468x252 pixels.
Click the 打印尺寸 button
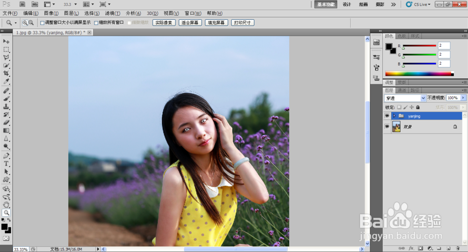point(242,22)
